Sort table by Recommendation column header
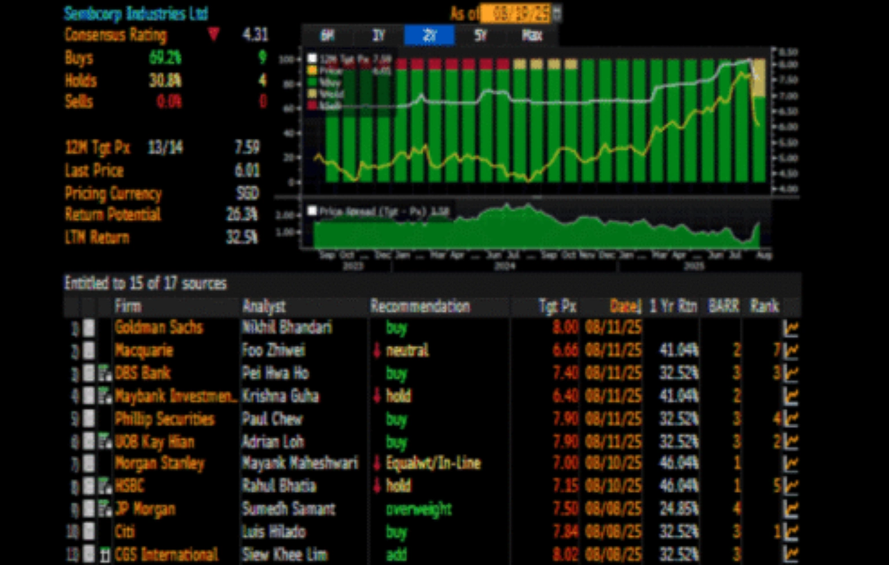The height and width of the screenshot is (565, 889). pyautogui.click(x=420, y=306)
